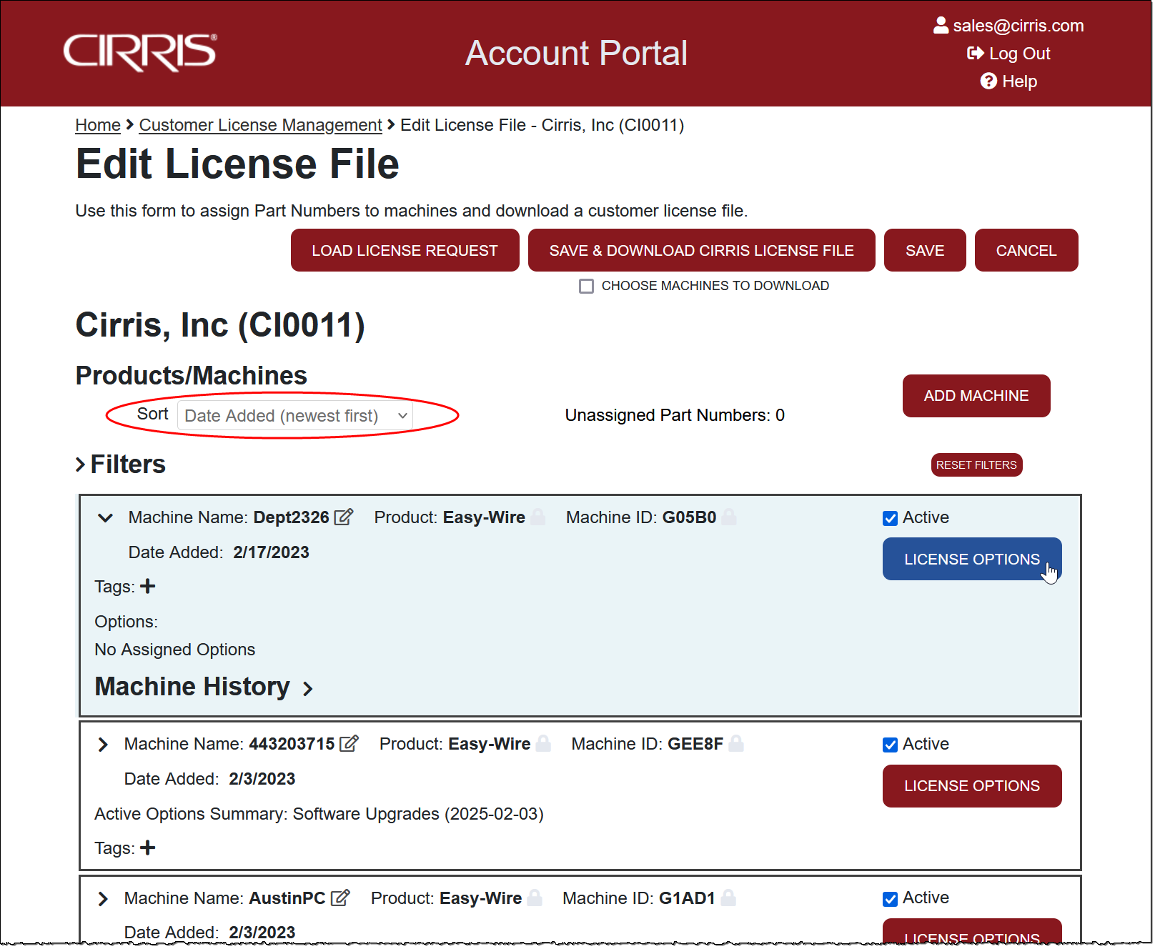Click the Load License Request button
The height and width of the screenshot is (949, 1155).
pyautogui.click(x=405, y=251)
